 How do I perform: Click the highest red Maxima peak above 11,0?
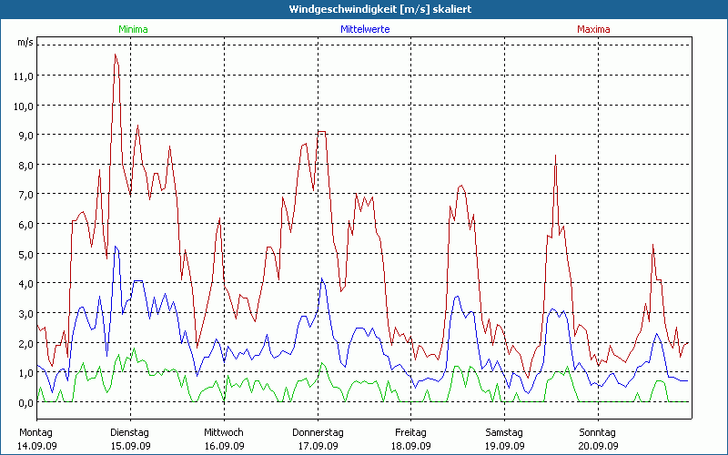coord(116,55)
